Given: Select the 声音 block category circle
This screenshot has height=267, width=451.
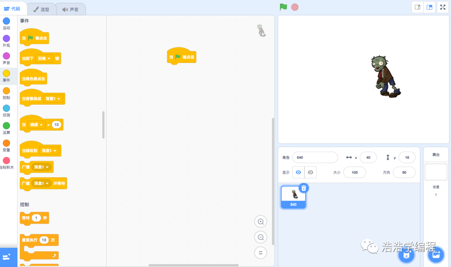Looking at the screenshot, I should pos(6,56).
